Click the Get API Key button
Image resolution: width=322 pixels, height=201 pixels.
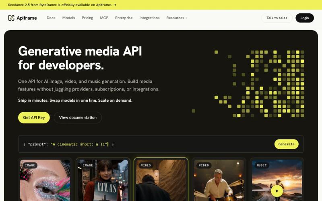[x=34, y=117]
